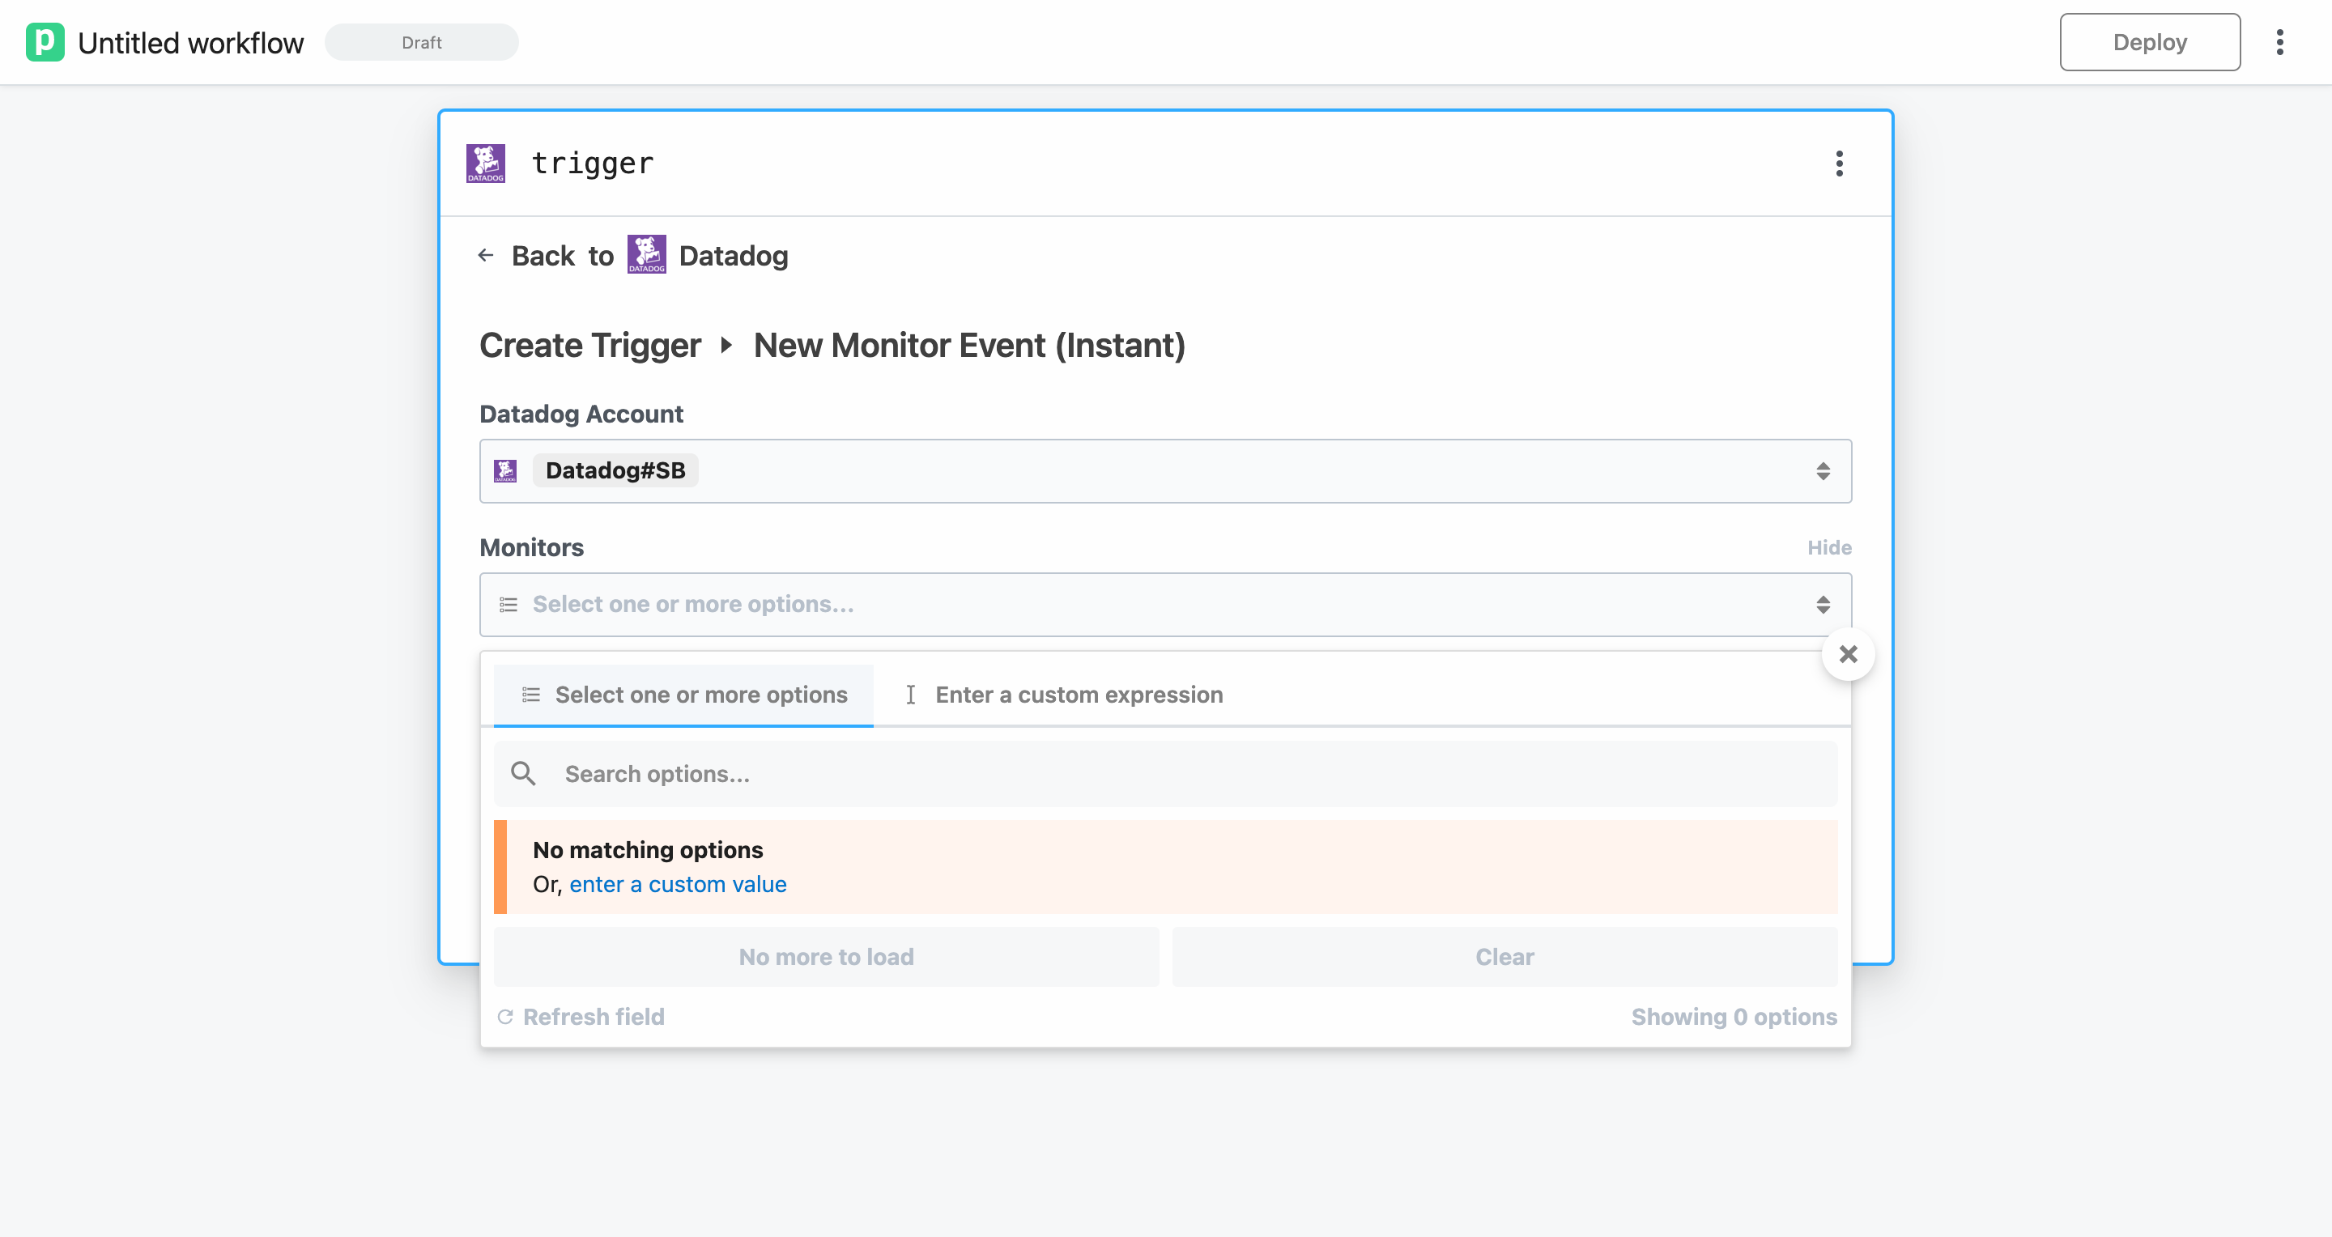Click the Refresh field icon
The width and height of the screenshot is (2332, 1237).
(x=505, y=1016)
